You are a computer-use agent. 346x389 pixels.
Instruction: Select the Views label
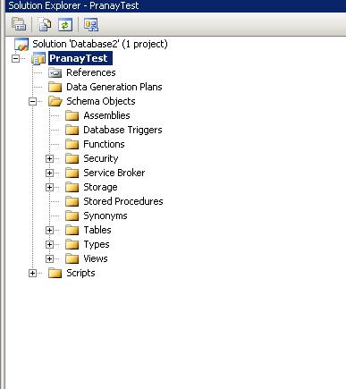96,258
